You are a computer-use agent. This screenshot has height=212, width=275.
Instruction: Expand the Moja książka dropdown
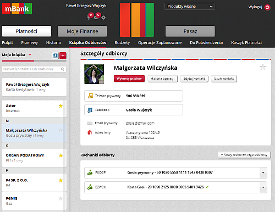tap(30, 54)
